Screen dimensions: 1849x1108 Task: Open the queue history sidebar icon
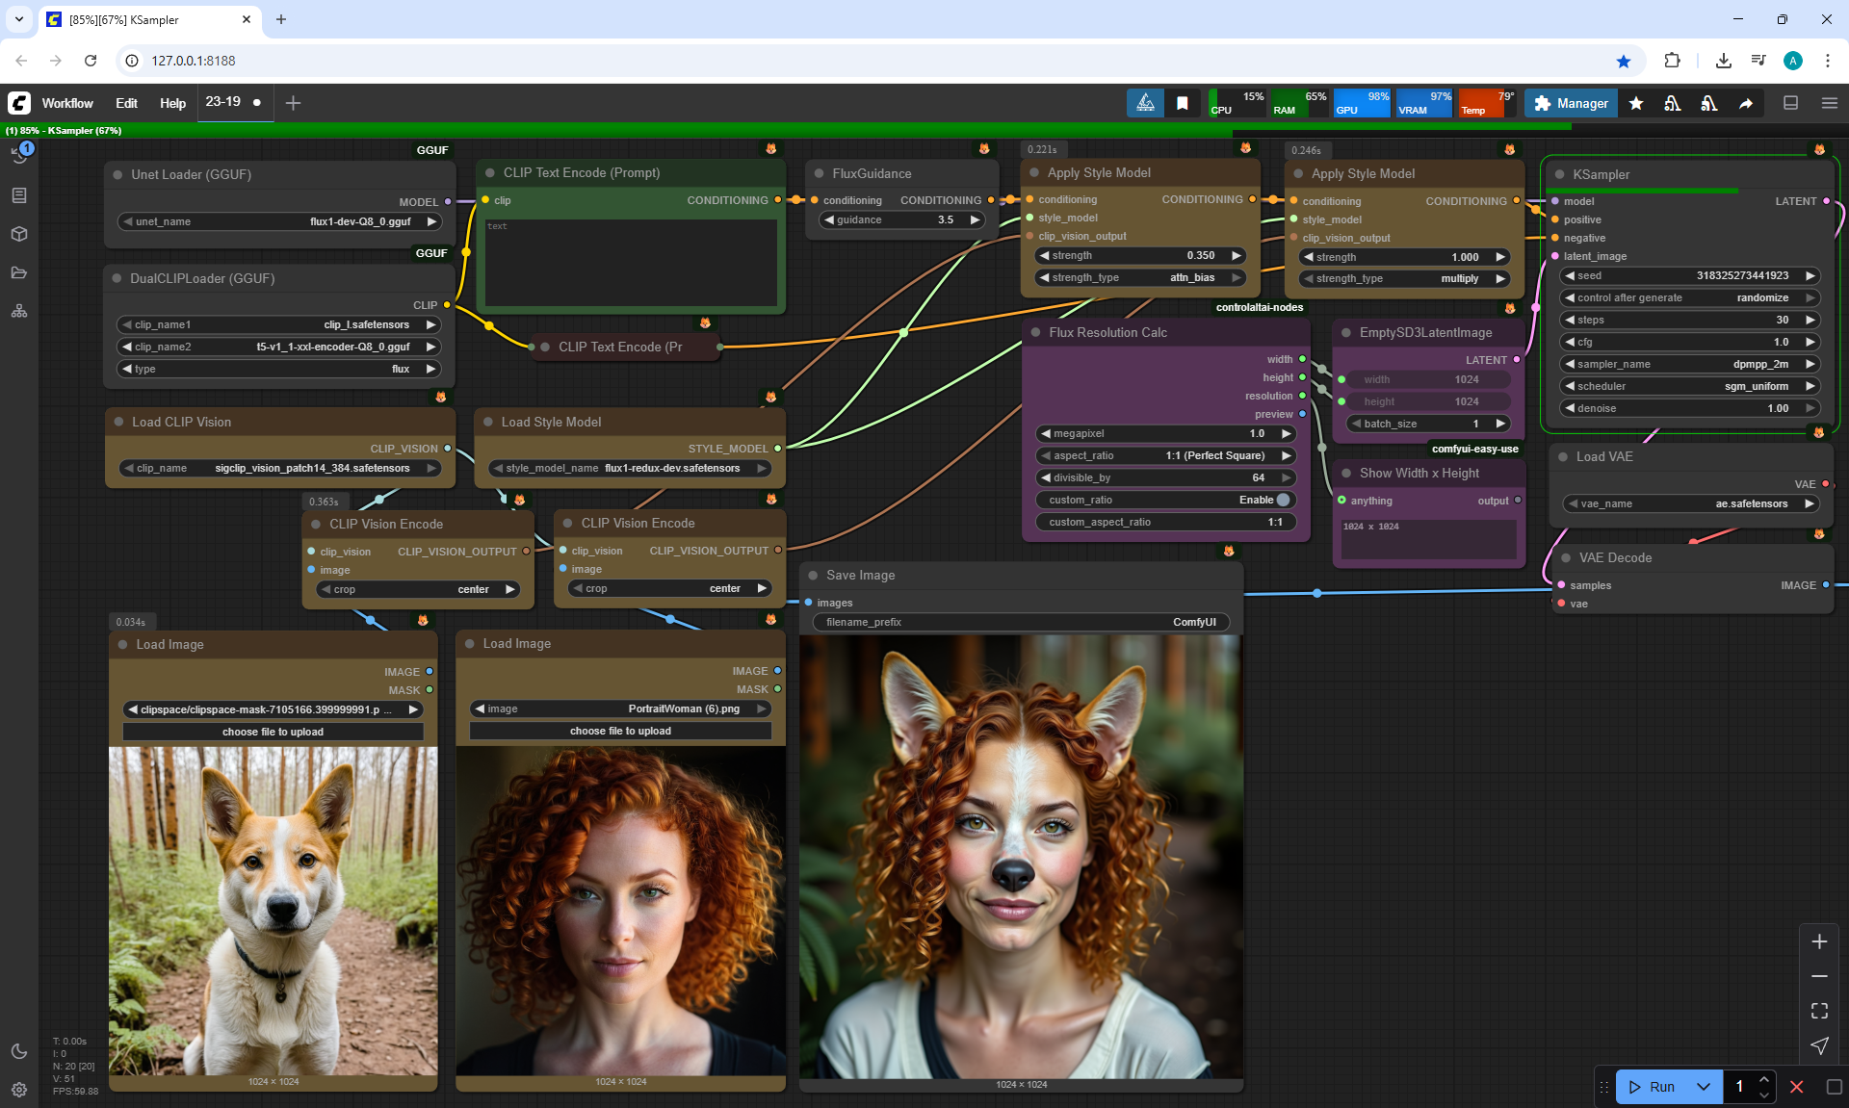coord(19,154)
